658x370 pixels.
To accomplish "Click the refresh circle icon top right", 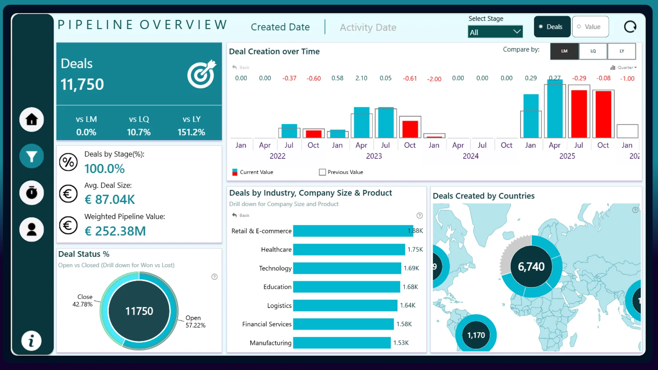I will 630,27.
